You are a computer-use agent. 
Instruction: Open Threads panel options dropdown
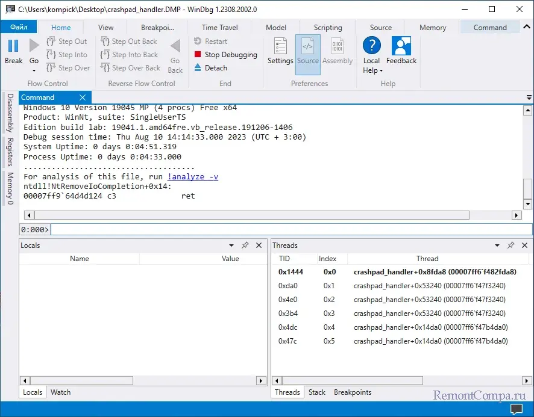(x=497, y=246)
